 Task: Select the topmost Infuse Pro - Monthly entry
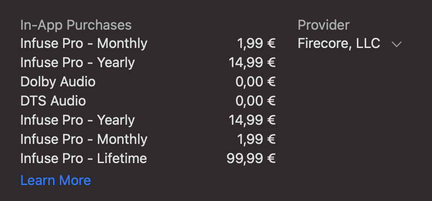[84, 43]
